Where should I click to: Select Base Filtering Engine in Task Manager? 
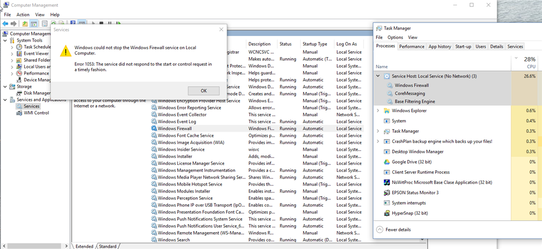[415, 102]
